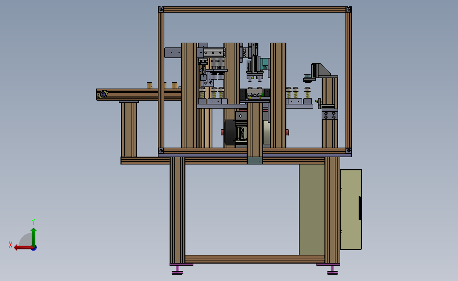Select the black handle on the cabinet door
The image size is (458, 281).
click(x=360, y=208)
